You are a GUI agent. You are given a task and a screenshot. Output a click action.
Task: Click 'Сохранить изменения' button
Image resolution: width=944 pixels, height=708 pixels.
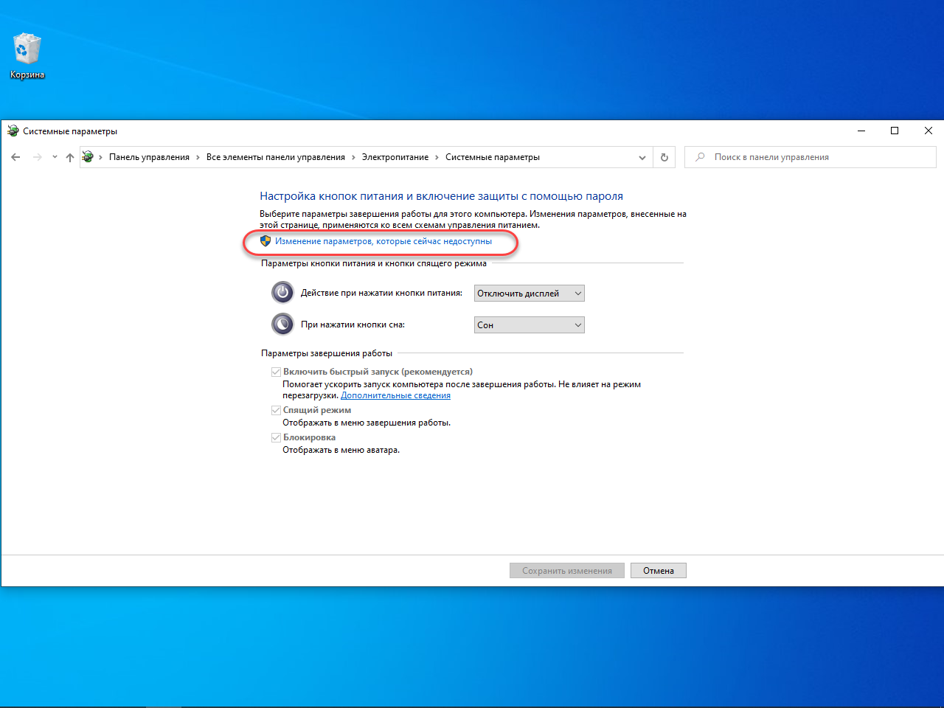coord(567,571)
